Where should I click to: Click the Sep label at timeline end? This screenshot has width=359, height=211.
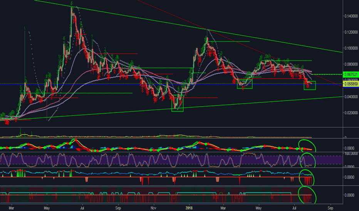coord(330,208)
